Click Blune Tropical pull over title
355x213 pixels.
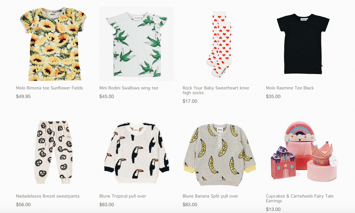[x=122, y=196]
